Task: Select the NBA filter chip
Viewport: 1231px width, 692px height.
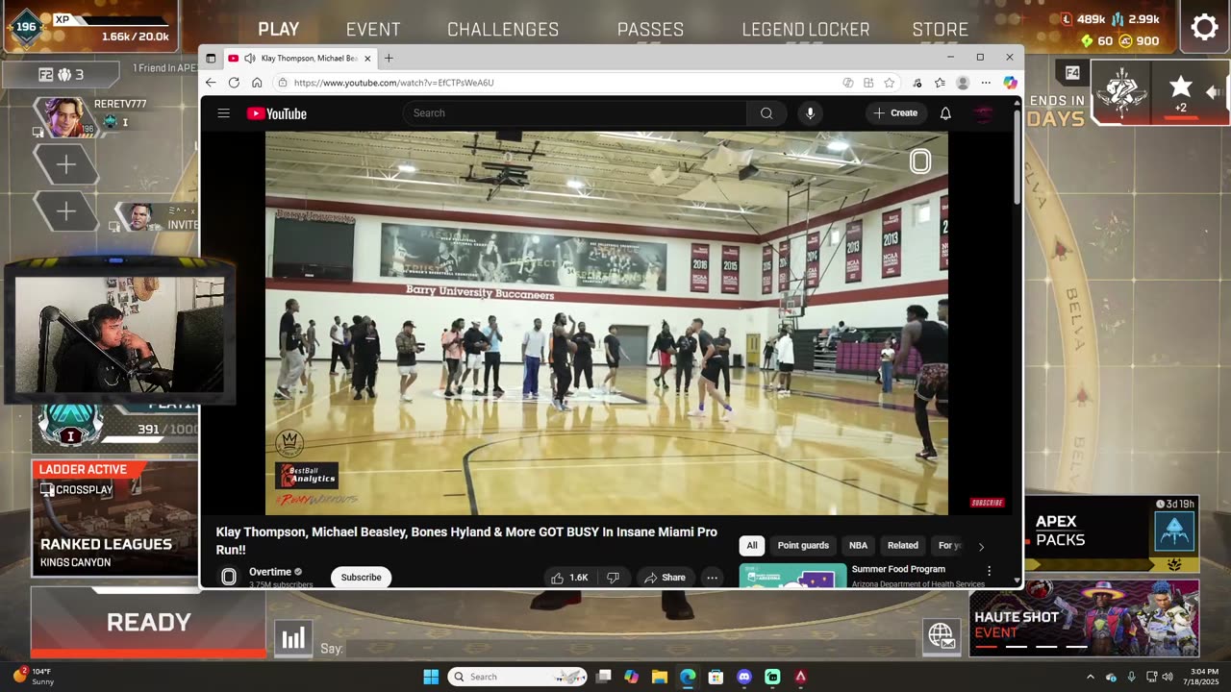Action: click(x=858, y=546)
